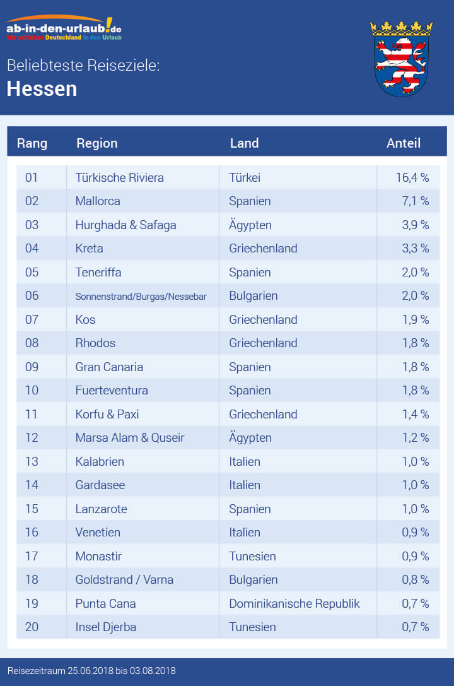This screenshot has height=686, width=454.
Task: Select the Anteil column header
Action: (x=404, y=143)
